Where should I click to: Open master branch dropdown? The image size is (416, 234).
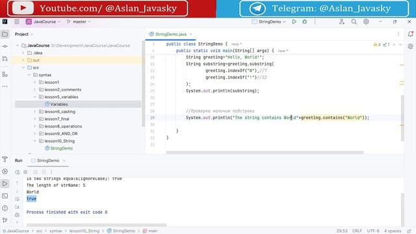point(79,21)
